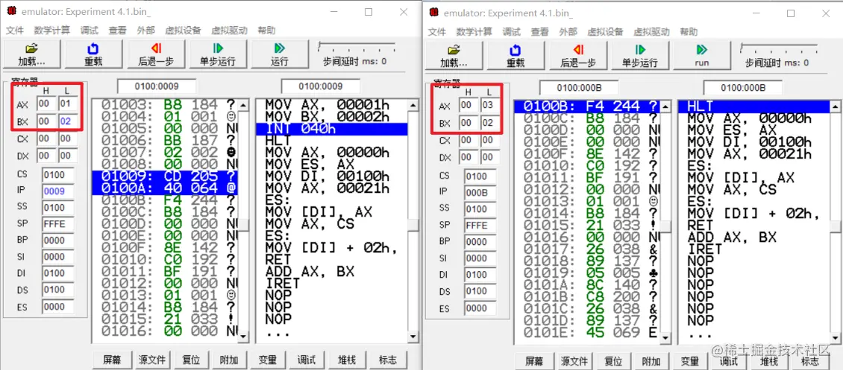Screen dimensions: 843x370
Task: Click memory list scroll-up arrow in left window
Action: (x=243, y=105)
